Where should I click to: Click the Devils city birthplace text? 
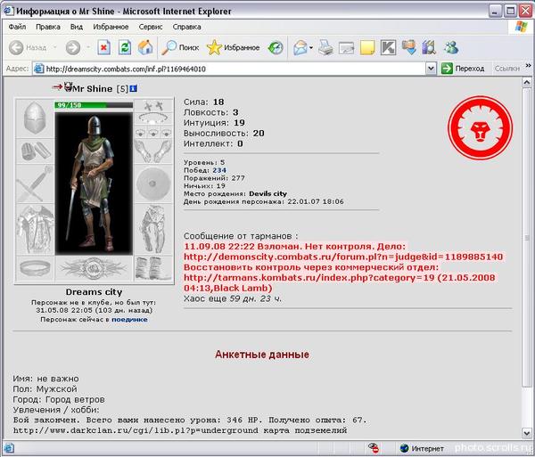point(267,193)
